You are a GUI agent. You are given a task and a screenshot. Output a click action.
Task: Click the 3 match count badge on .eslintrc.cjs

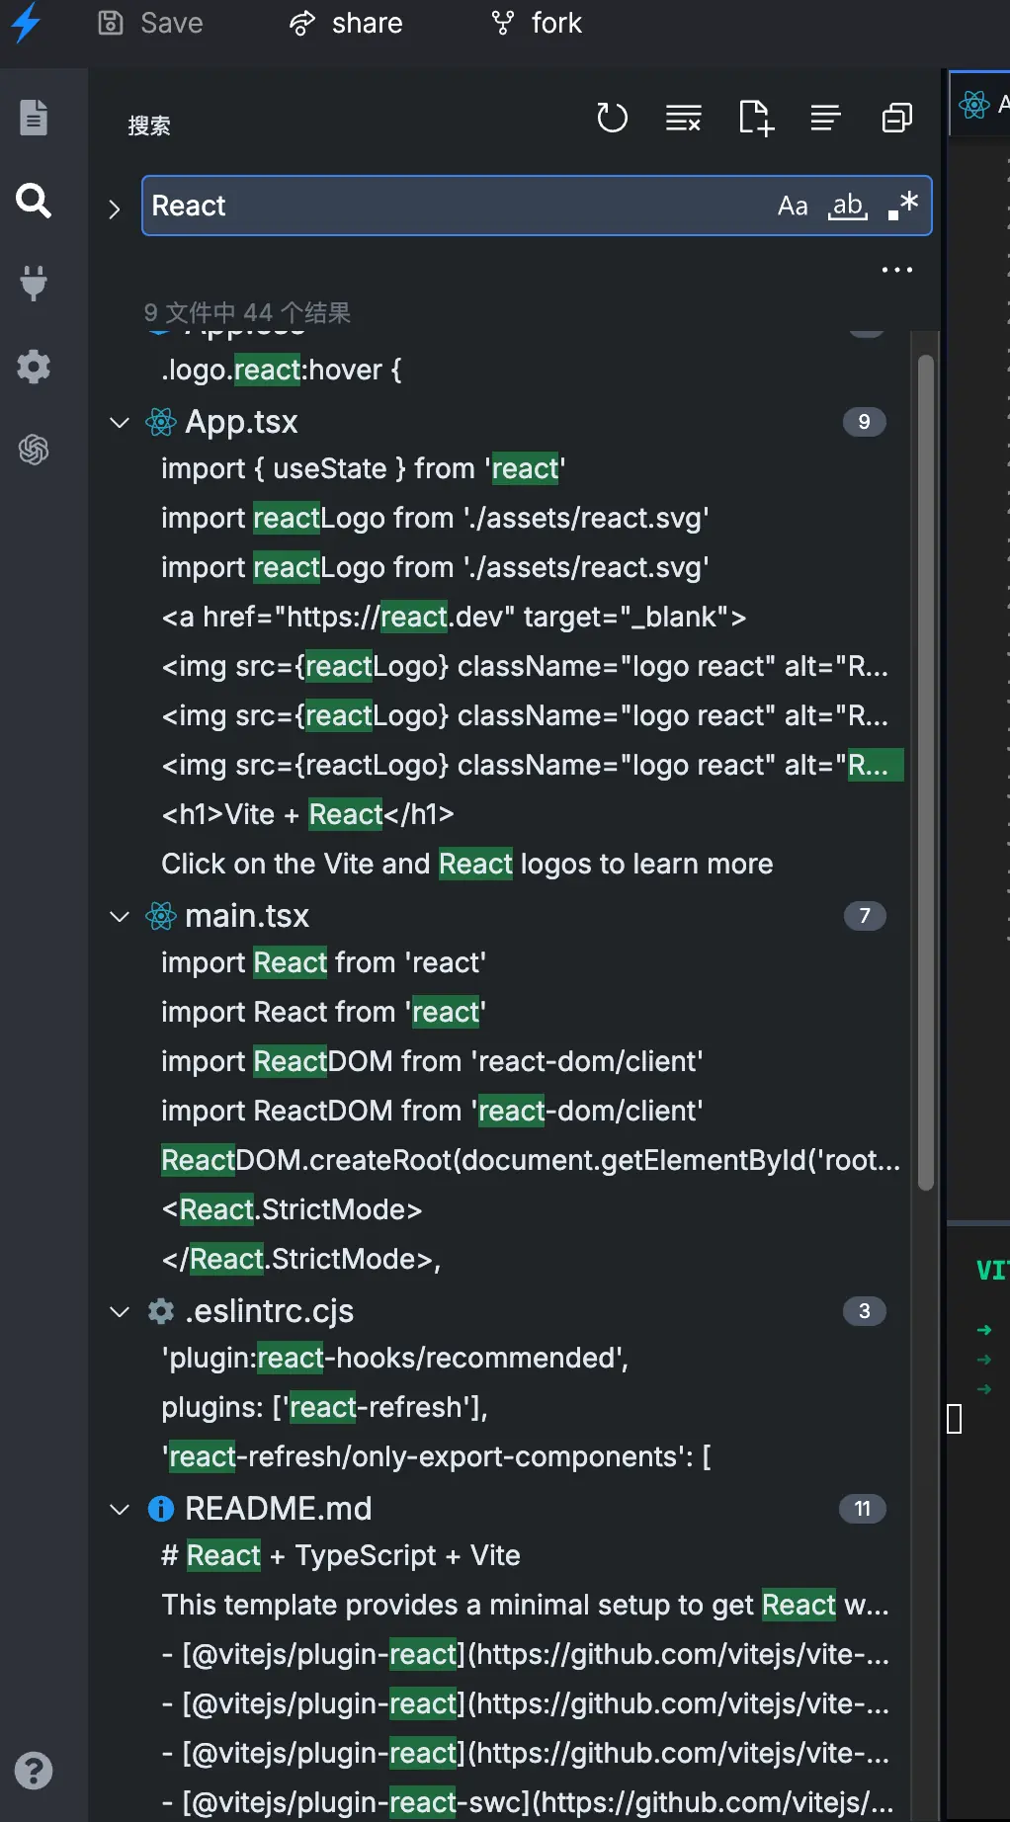(x=865, y=1311)
